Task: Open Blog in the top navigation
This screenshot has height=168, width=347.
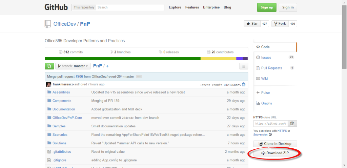Action: tap(227, 7)
